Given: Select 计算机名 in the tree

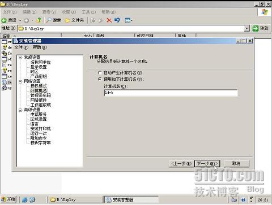Looking at the screenshot, I should tap(39, 90).
